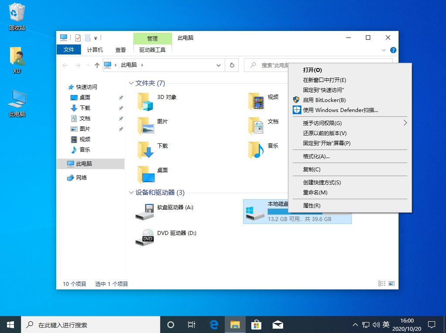Choose 固定到"快速访问" in context menu
Screen dimensions: 446x333
coord(350,90)
